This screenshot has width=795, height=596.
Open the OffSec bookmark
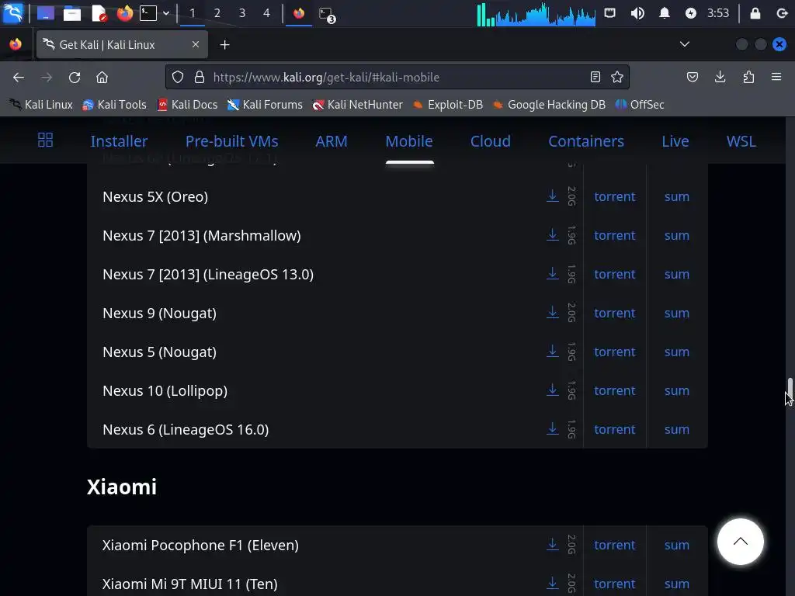640,105
